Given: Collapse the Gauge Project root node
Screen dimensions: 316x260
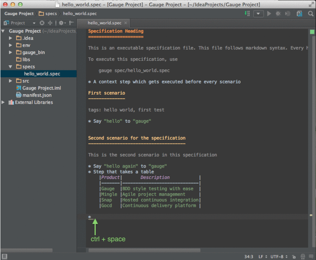Looking at the screenshot, I should point(3,31).
